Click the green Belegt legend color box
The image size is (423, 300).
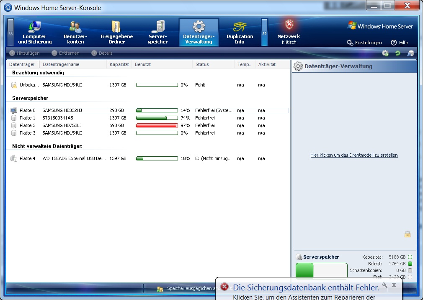pos(410,264)
